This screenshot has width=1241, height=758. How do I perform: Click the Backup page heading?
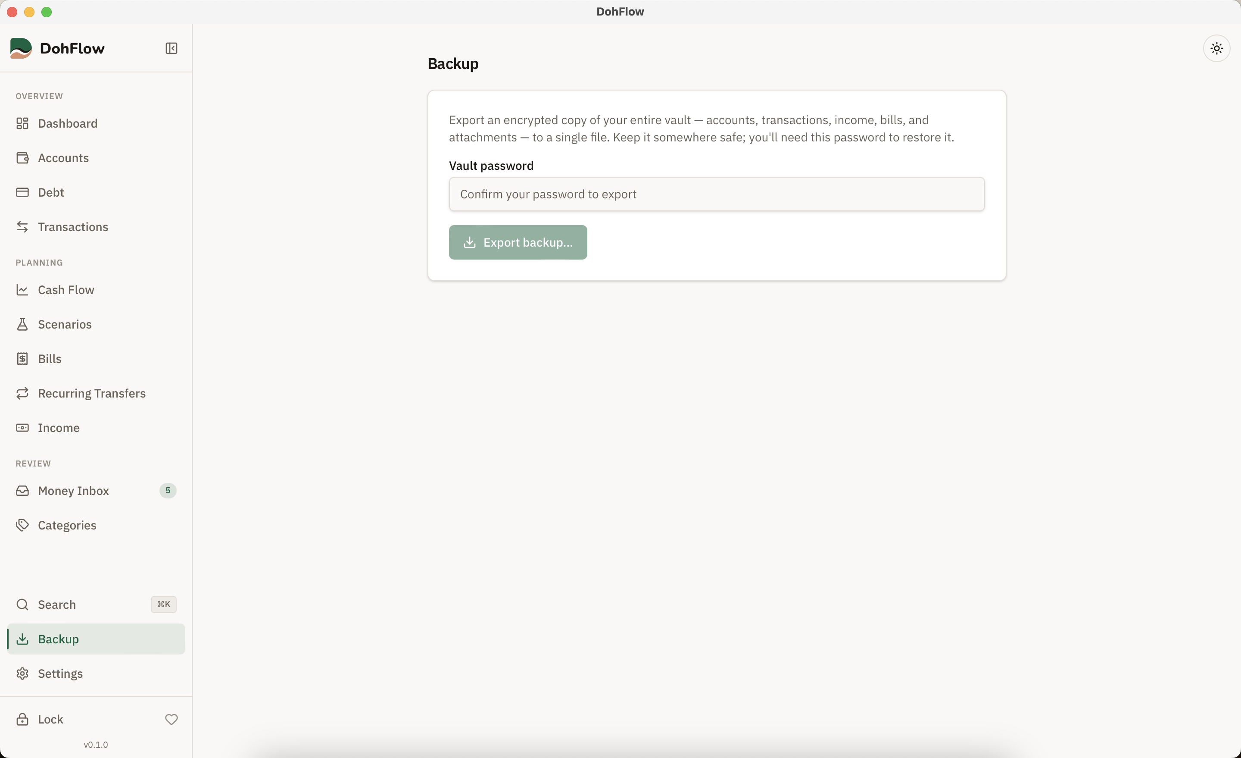[x=453, y=64]
